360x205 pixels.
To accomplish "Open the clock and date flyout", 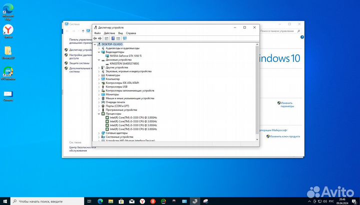I will (342, 202).
